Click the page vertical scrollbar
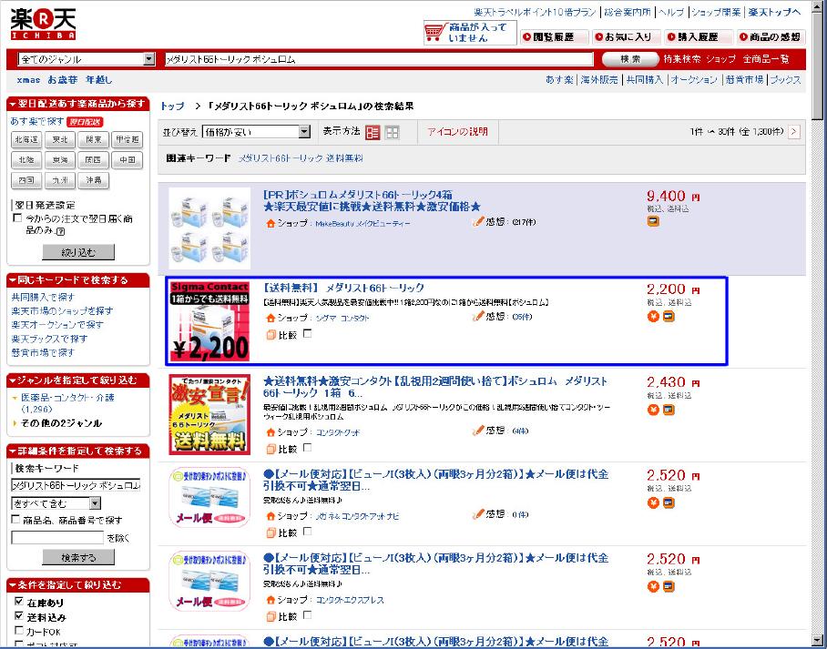The height and width of the screenshot is (649, 827). (819, 324)
